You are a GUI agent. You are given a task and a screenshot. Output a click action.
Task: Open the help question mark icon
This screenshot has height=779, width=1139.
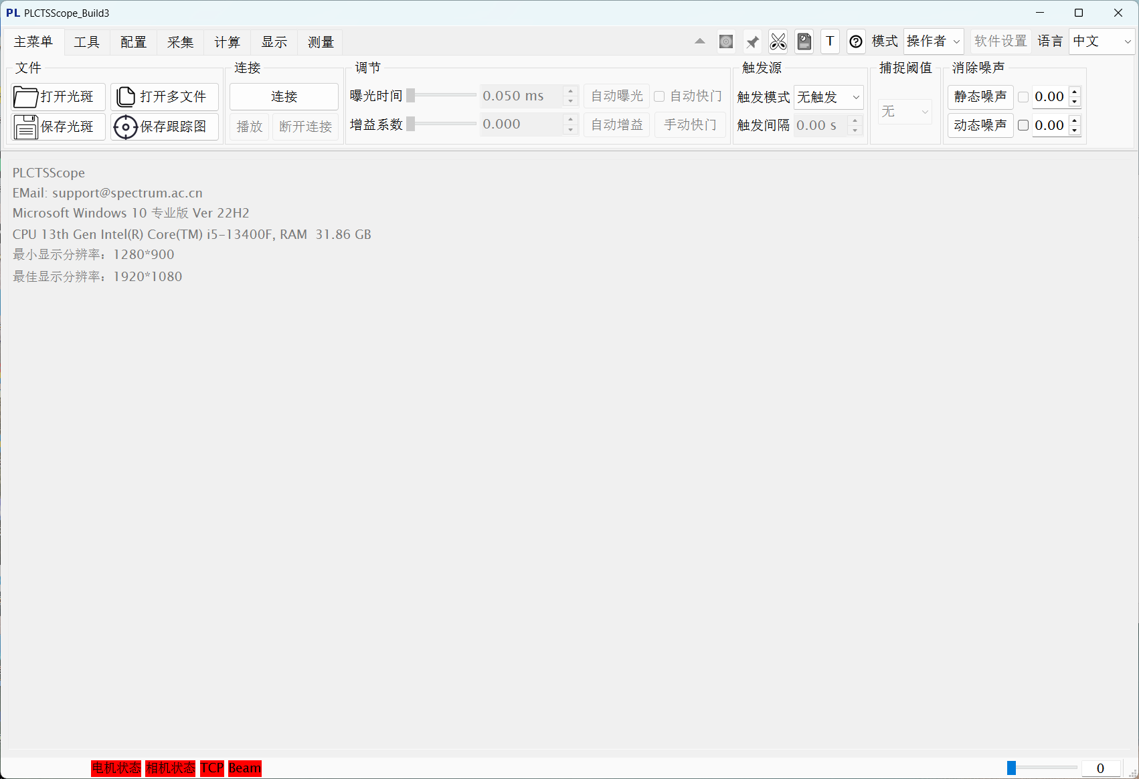click(856, 41)
